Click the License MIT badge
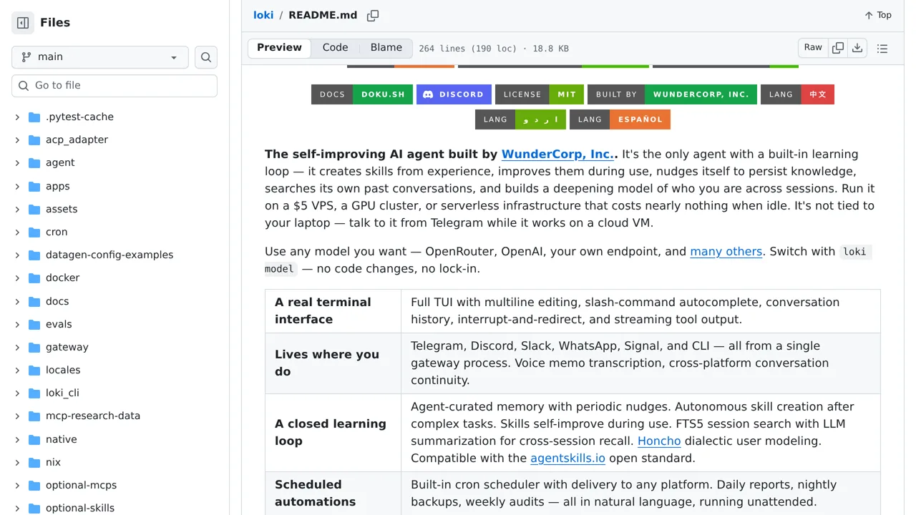Image resolution: width=916 pixels, height=515 pixels. tap(540, 94)
